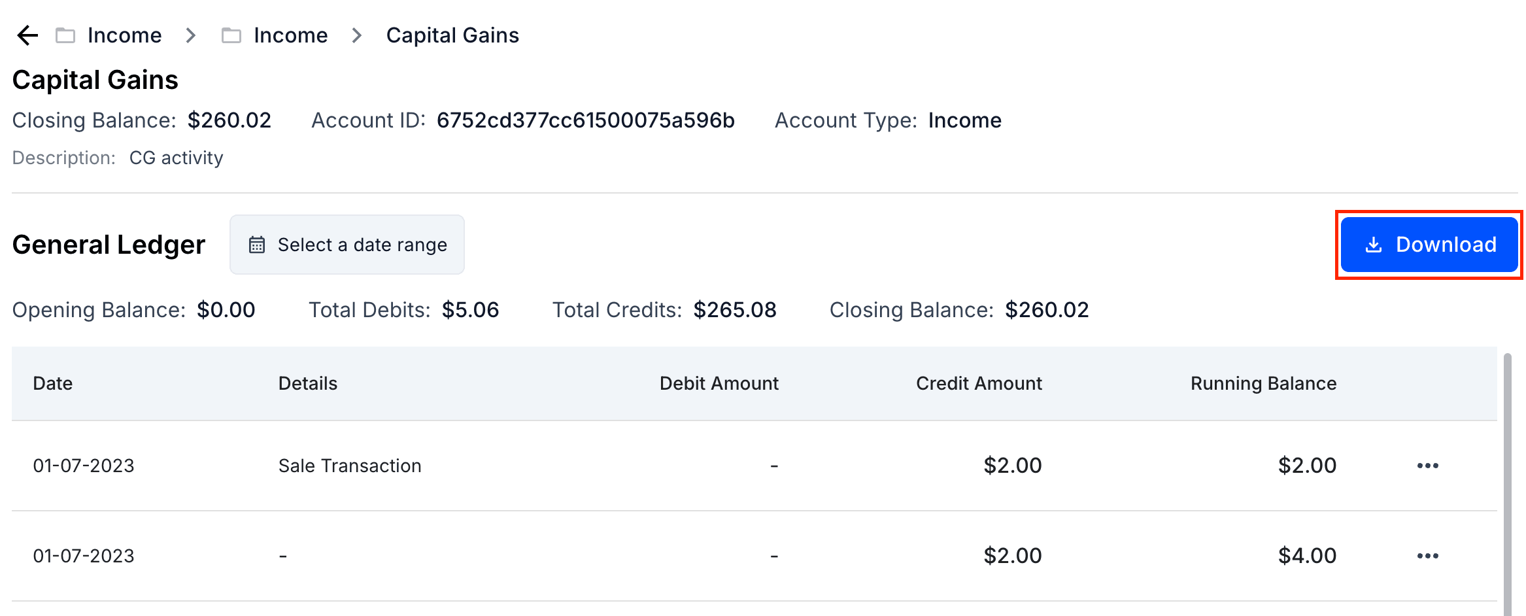Open row actions for the second ledger entry
1526x616 pixels.
(1427, 555)
